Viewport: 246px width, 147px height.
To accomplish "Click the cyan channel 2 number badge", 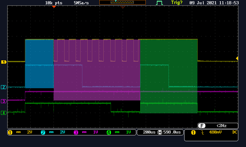I will tap(43, 132).
